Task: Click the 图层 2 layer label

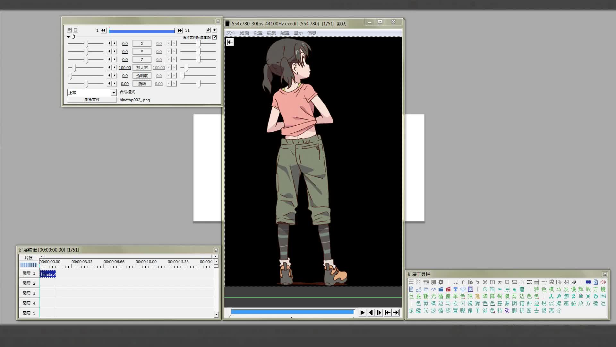Action: coord(29,283)
